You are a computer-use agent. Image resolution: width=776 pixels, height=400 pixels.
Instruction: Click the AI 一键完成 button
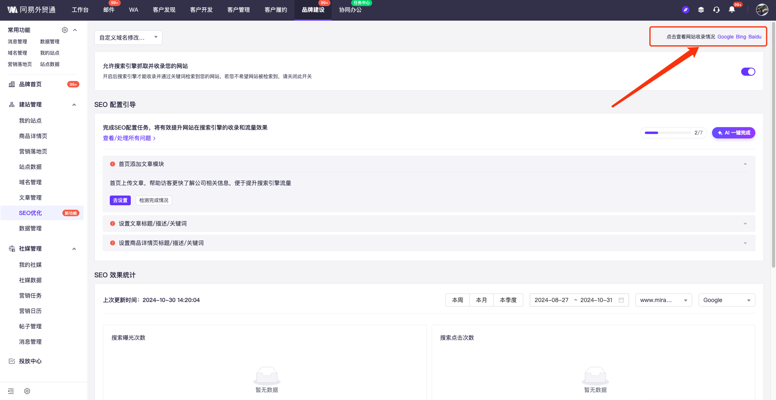[x=733, y=133]
